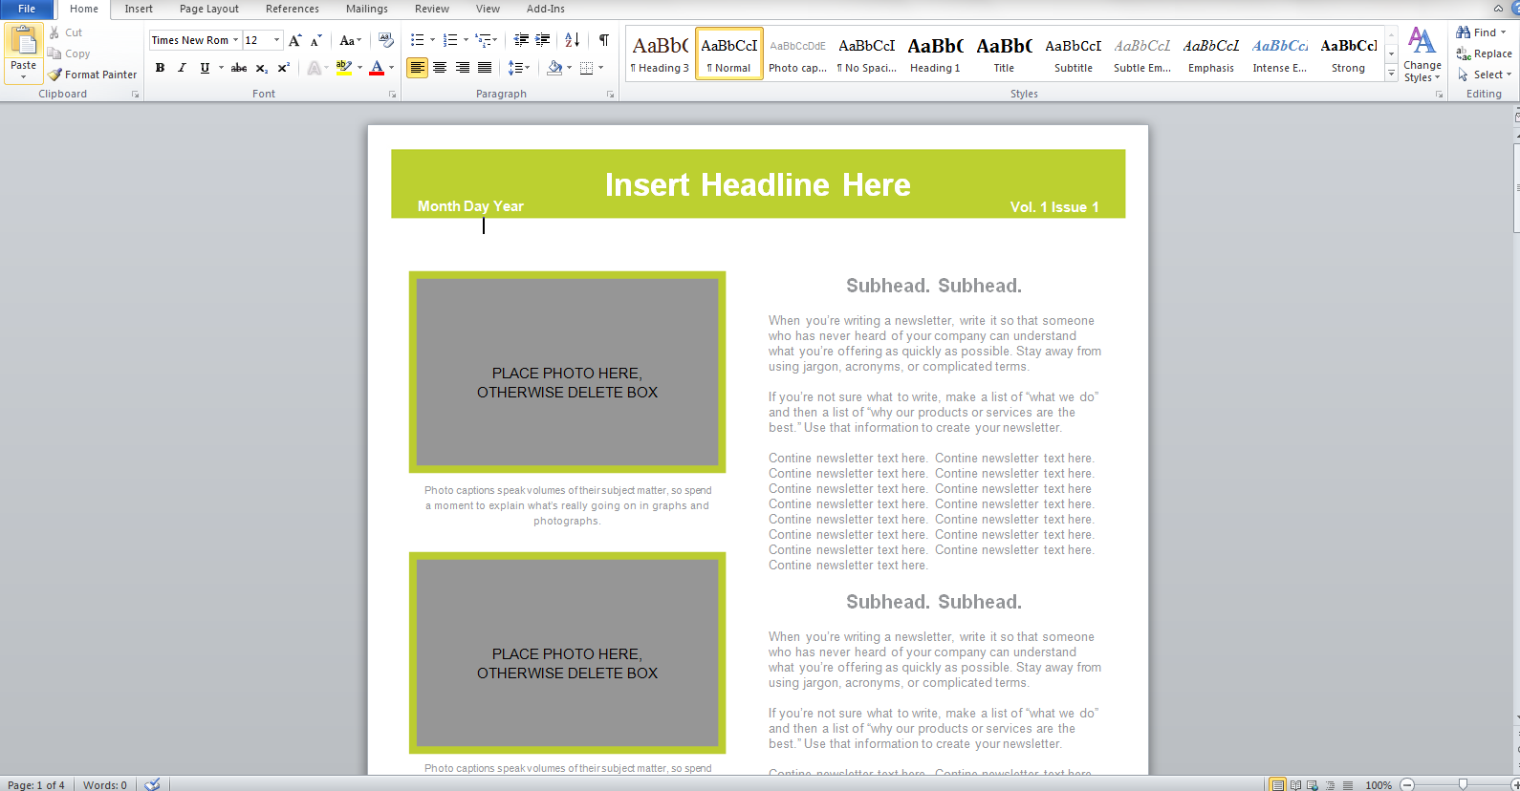Open the Font dialog launcher
The height and width of the screenshot is (791, 1520).
392,95
